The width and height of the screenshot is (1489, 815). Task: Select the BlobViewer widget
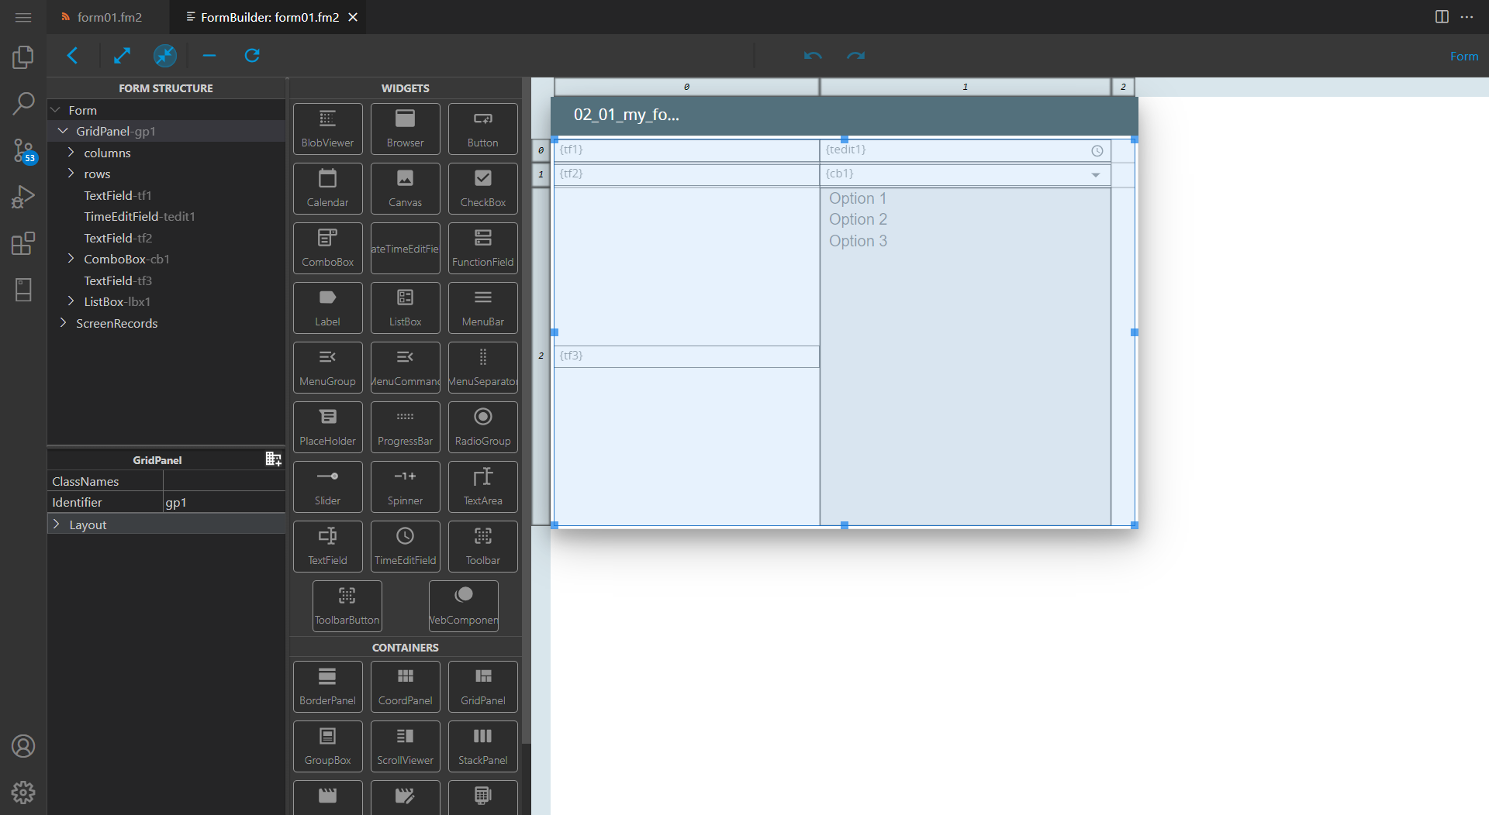pos(327,129)
